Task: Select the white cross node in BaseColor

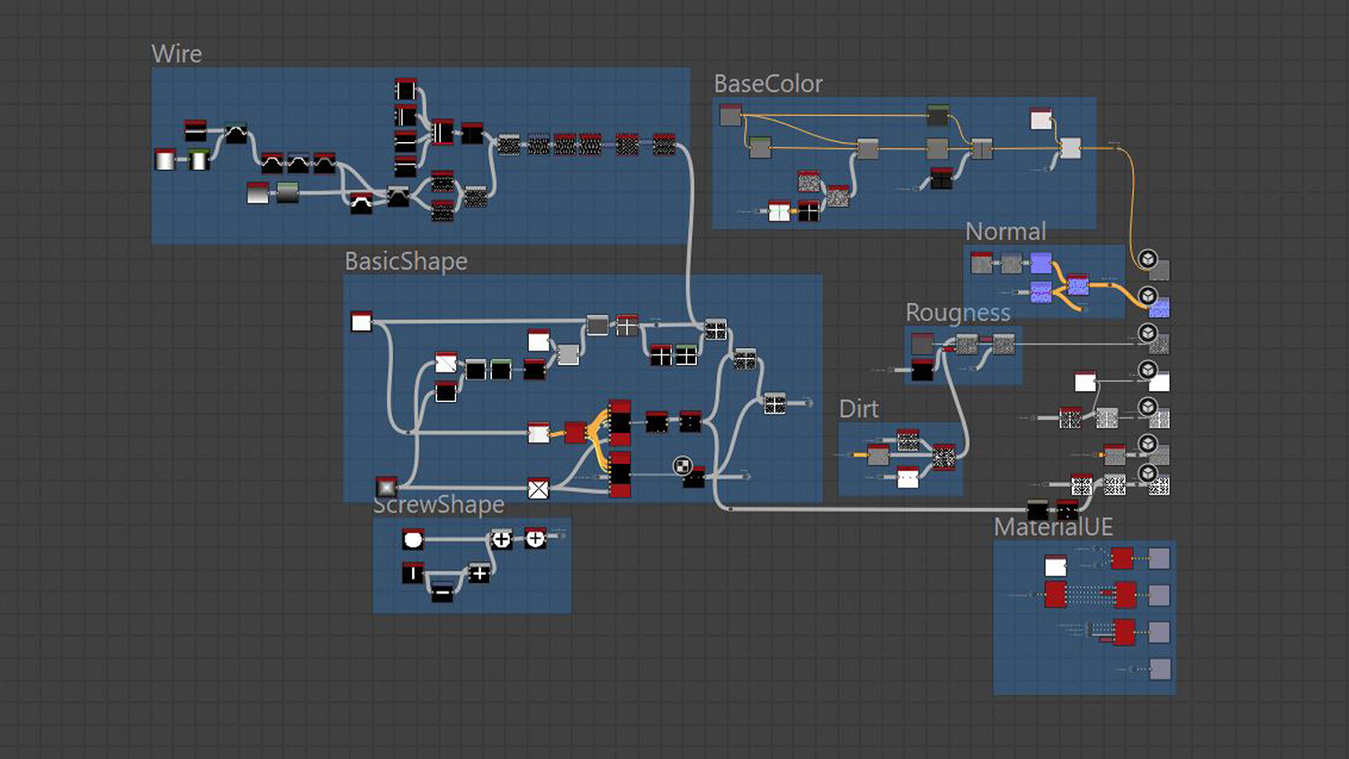Action: (x=779, y=210)
